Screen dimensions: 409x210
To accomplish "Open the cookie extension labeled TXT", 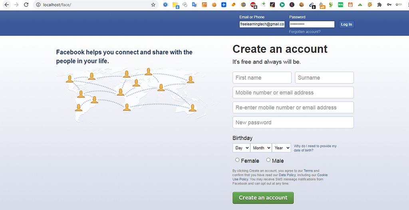I will (243, 4).
